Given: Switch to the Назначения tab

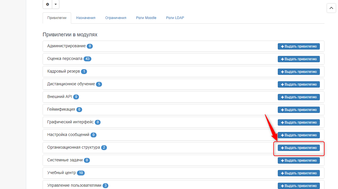Looking at the screenshot, I should (86, 18).
